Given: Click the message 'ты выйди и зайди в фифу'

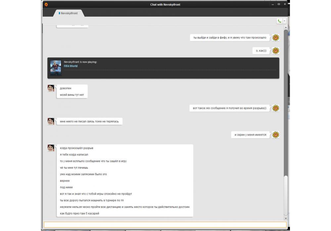Looking at the screenshot, I should (x=230, y=38).
